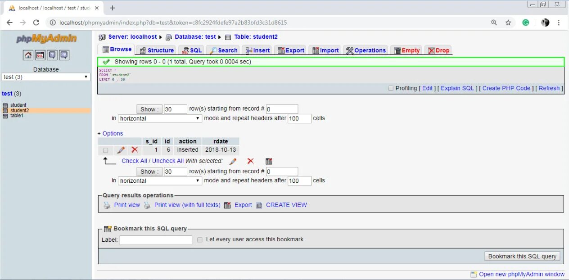Delete the row with the red X icon
Screen dimensions: 569x280
[135, 150]
